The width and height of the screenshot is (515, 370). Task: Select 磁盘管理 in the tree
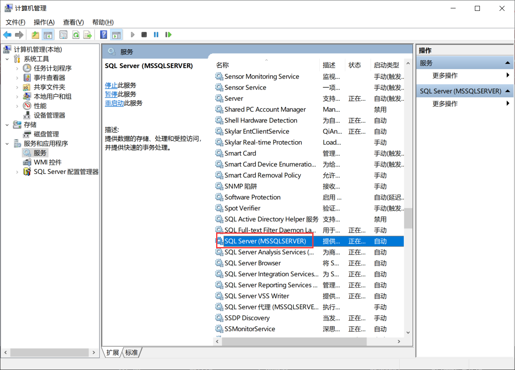(x=46, y=134)
